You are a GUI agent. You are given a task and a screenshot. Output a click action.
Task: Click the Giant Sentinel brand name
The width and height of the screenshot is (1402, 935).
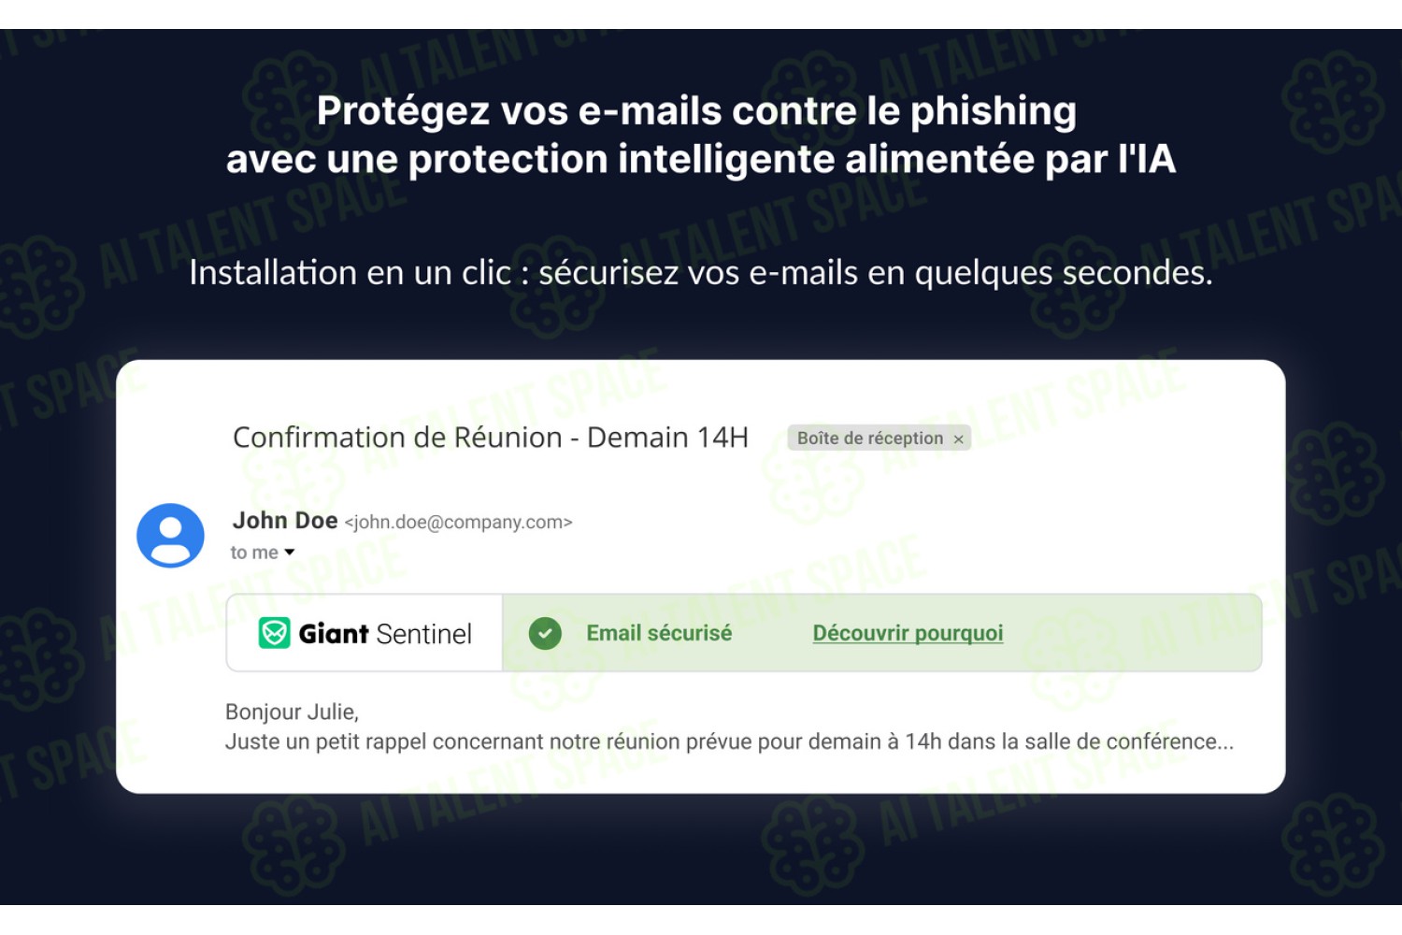point(385,634)
